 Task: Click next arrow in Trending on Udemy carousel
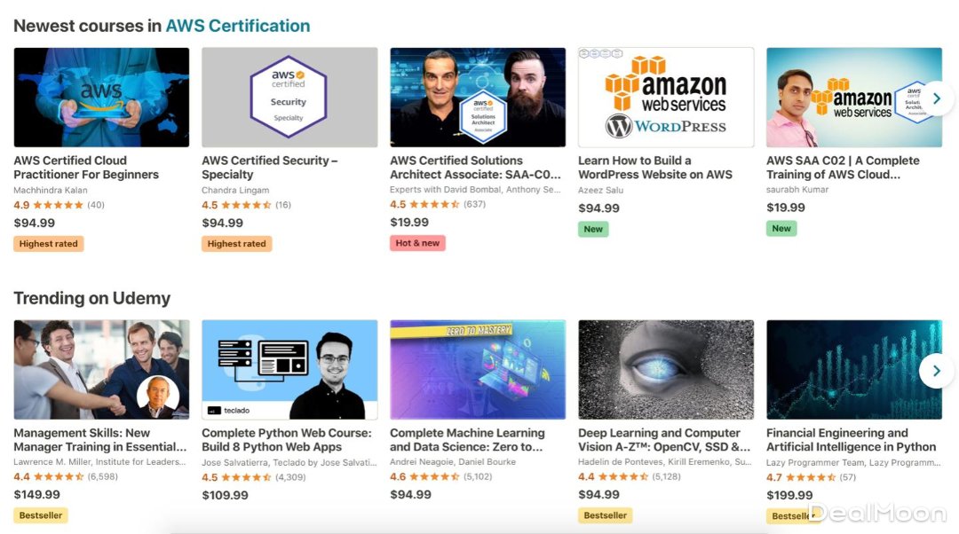click(936, 371)
